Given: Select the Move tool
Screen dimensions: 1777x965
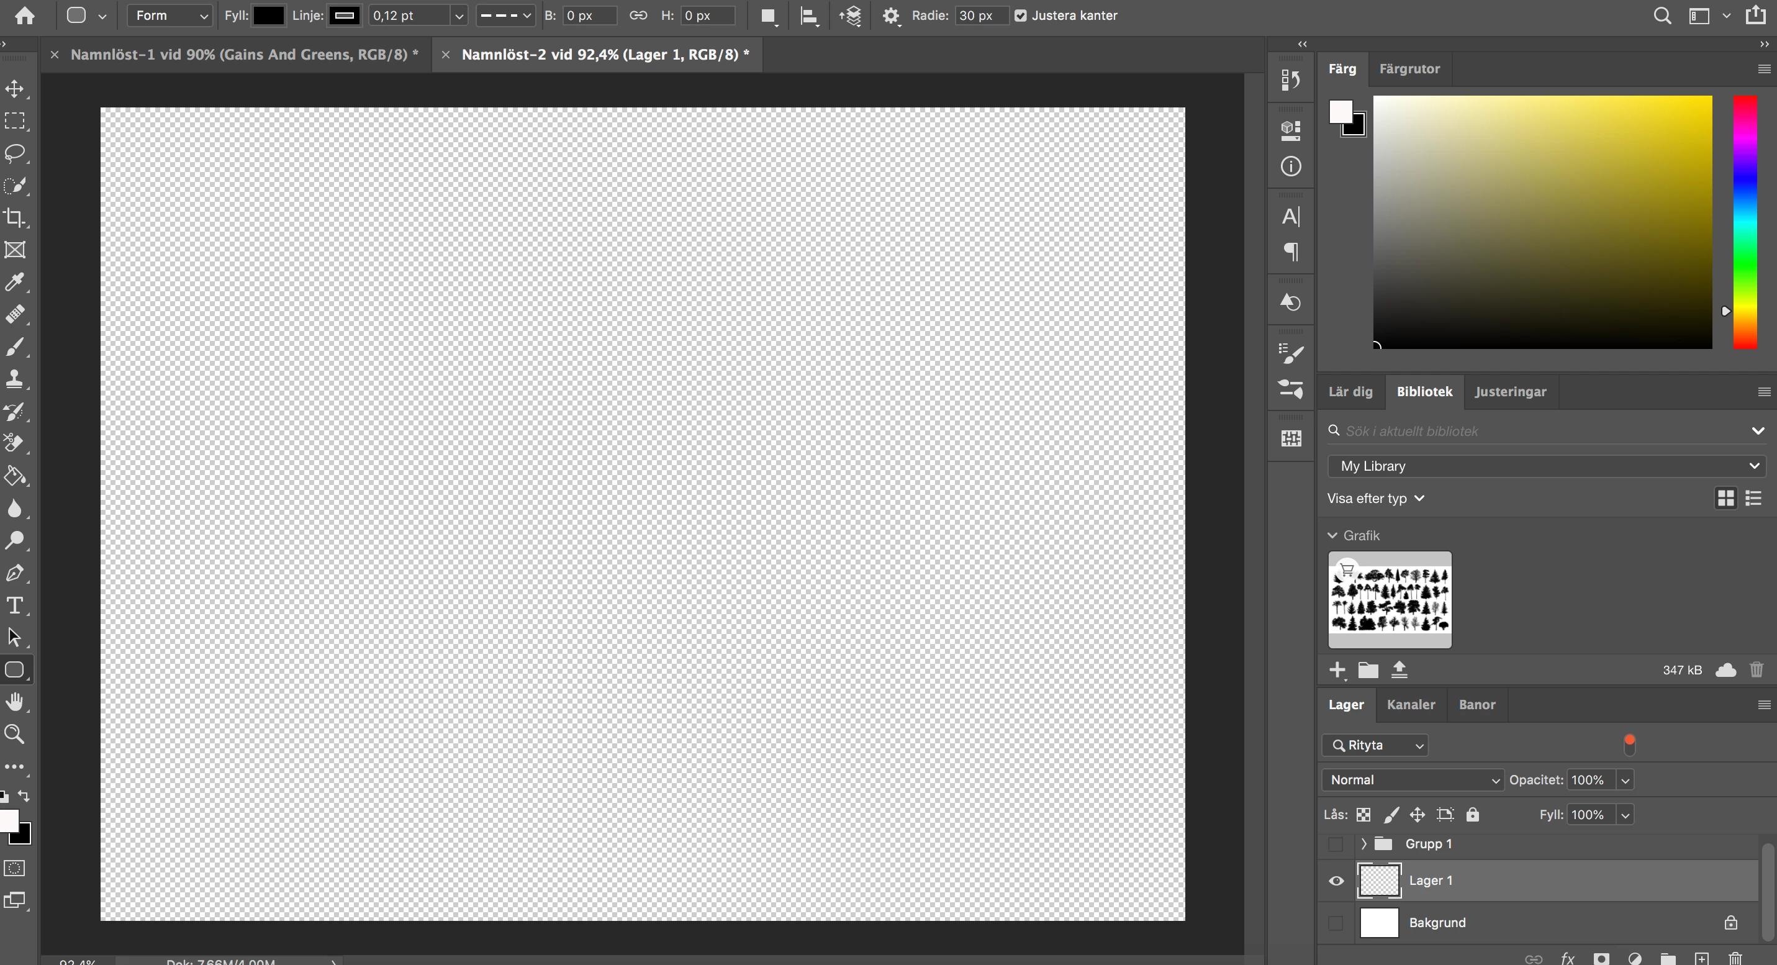Looking at the screenshot, I should [15, 89].
